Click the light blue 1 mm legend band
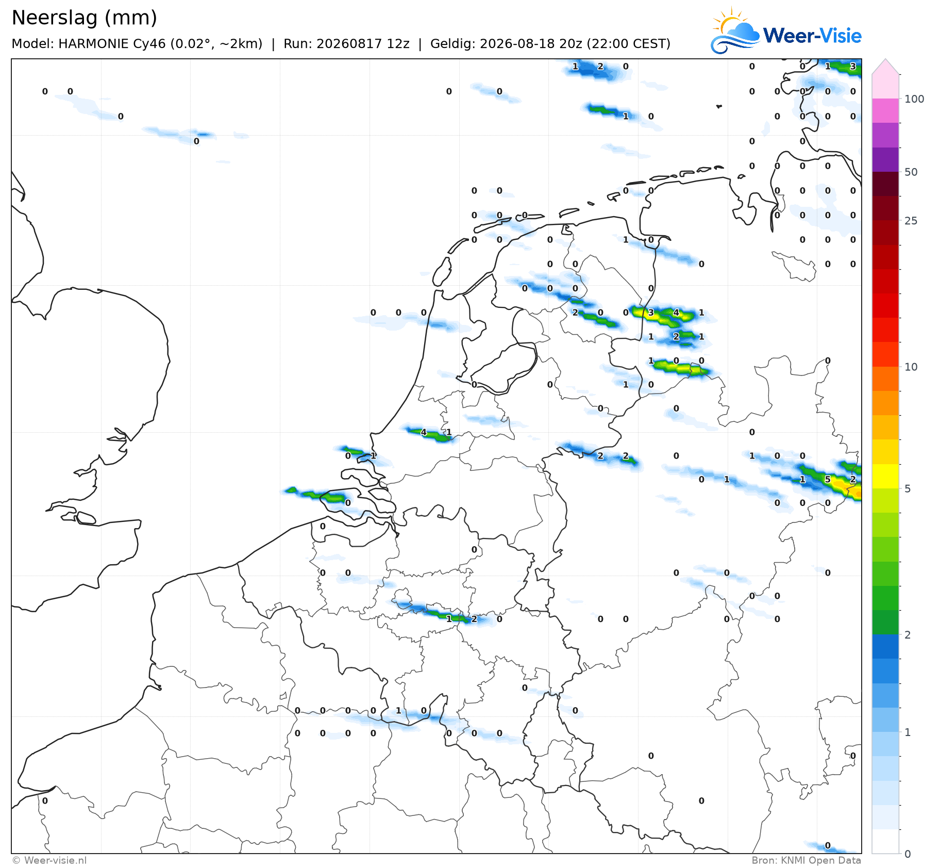Viewport: 940px width, 867px height. tap(885, 744)
